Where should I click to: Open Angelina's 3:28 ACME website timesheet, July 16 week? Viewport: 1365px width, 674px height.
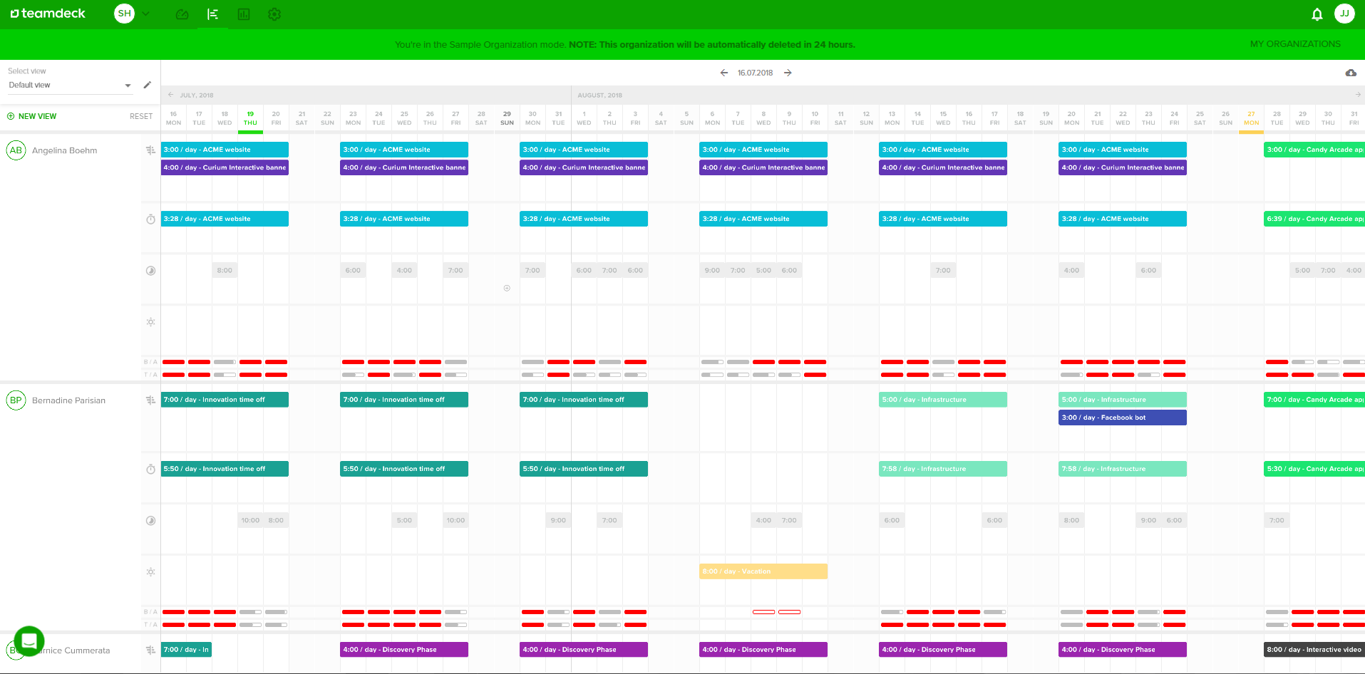coord(225,219)
